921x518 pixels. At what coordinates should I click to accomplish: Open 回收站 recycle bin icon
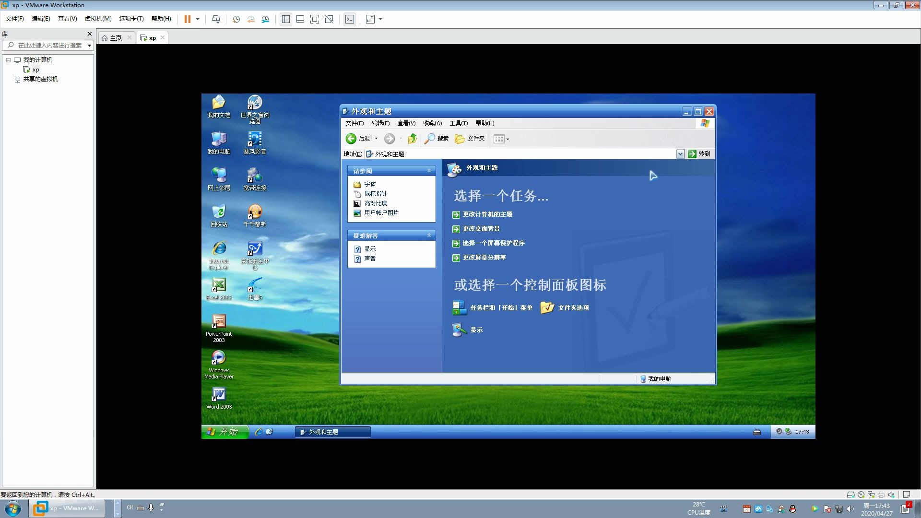[219, 216]
